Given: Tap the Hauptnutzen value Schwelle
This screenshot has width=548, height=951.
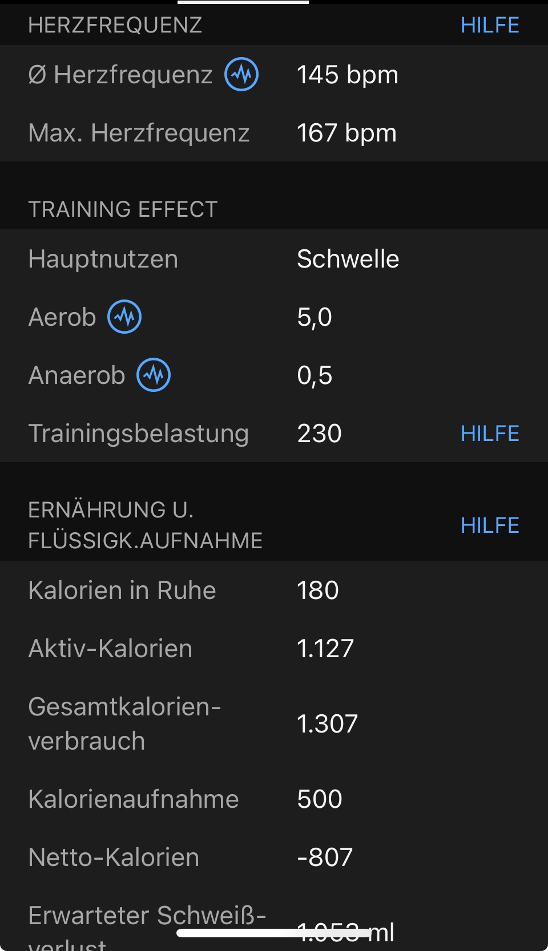Looking at the screenshot, I should point(348,259).
